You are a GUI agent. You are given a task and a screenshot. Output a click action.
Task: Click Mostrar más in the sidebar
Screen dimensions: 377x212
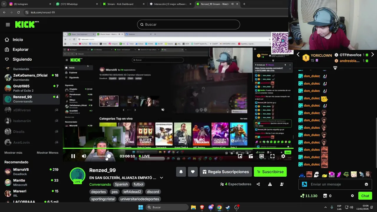pos(13,153)
